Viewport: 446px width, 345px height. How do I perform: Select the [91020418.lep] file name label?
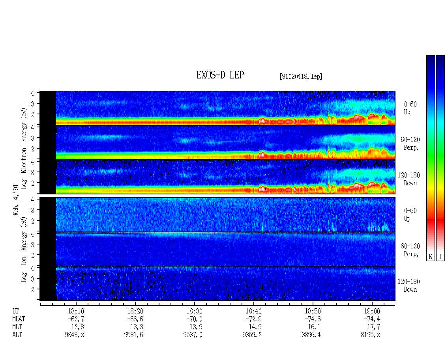click(x=301, y=76)
